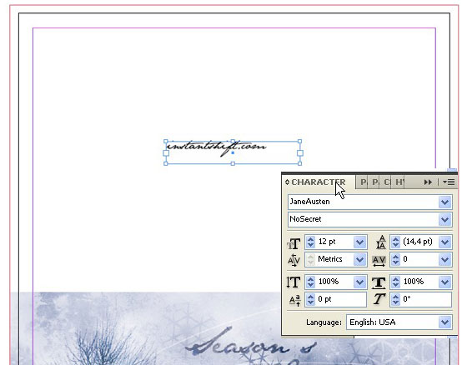Click the tracking icon
Viewport: 467px width, 365px height.
pos(379,261)
